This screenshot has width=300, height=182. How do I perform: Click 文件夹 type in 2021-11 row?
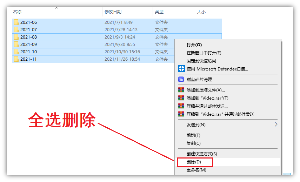(161, 59)
